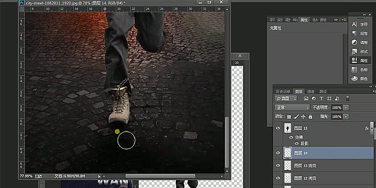Screen dimensions: 376x188
Task: Switch to the 图层 (Layers) tab
Action: [299, 91]
